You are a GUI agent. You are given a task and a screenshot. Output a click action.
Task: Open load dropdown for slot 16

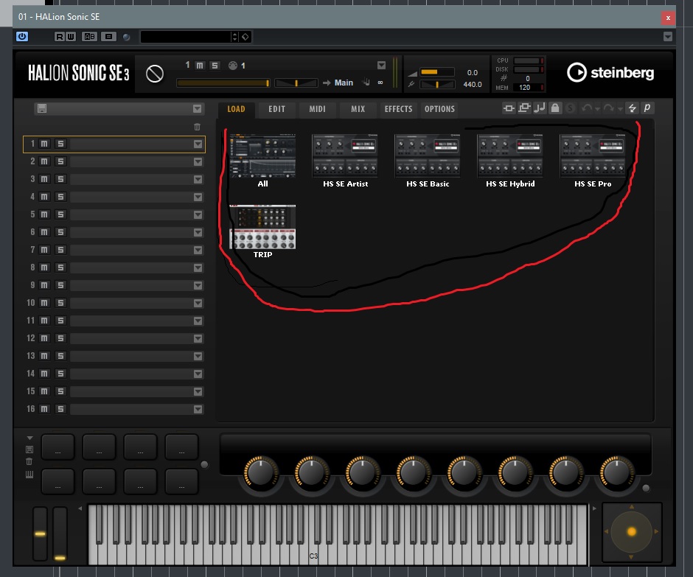198,409
